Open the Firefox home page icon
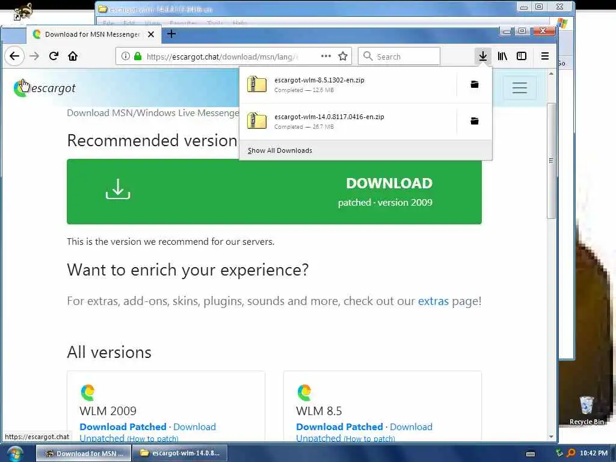The width and height of the screenshot is (616, 462). coord(73,56)
